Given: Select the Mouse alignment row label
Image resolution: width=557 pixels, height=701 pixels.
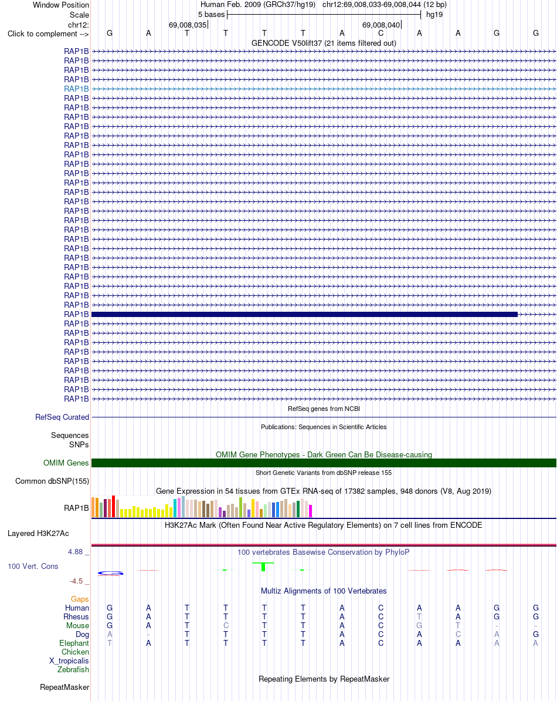Looking at the screenshot, I should [77, 626].
